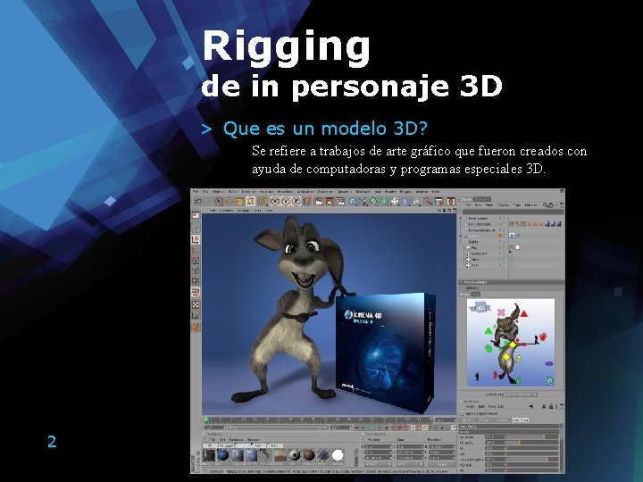Switch to Image tab in Visual Selector
This screenshot has width=643, height=482.
(464, 295)
